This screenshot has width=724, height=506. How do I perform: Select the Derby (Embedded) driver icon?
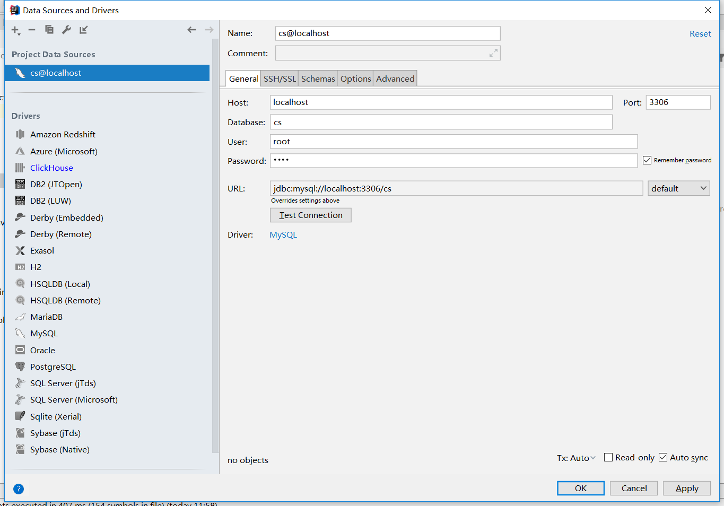click(20, 217)
